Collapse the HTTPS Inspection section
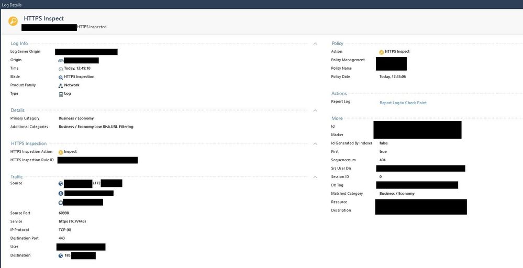 click(315, 143)
